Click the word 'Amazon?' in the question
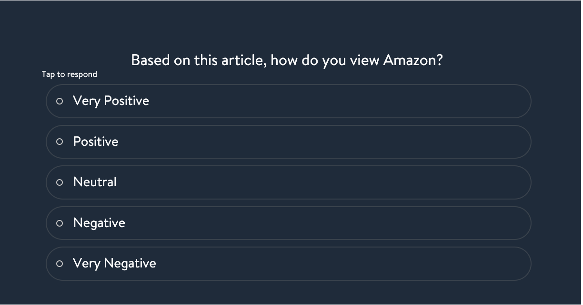Viewport: 583px width, 305px height. (413, 60)
